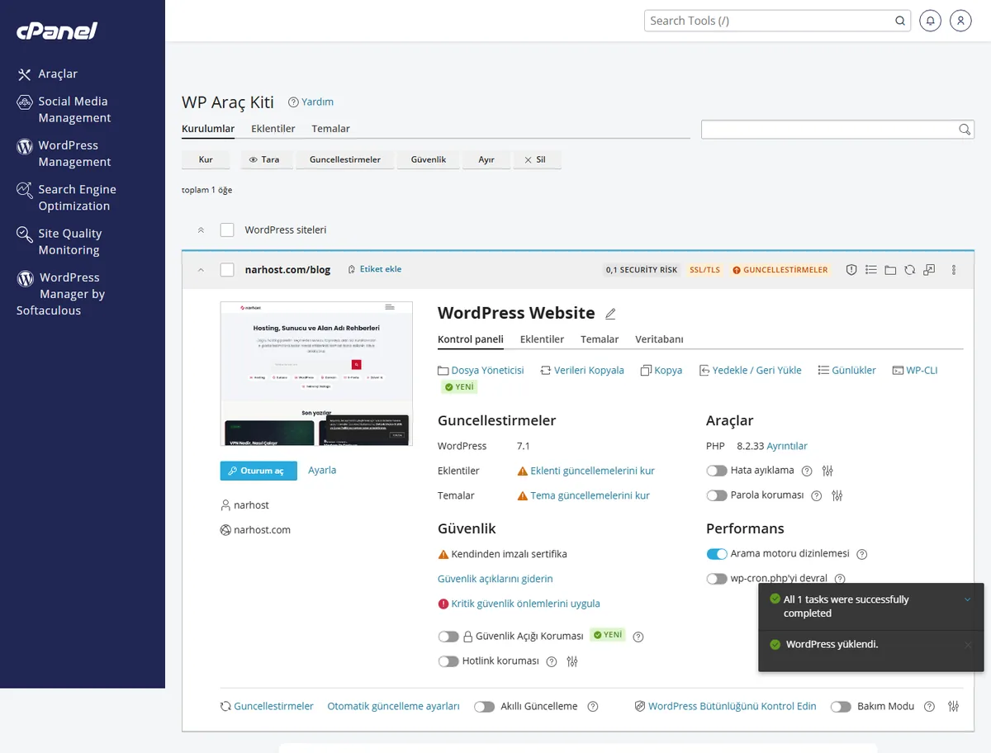Open the security status shield icon
Viewport: 991px width, 753px height.
click(851, 270)
